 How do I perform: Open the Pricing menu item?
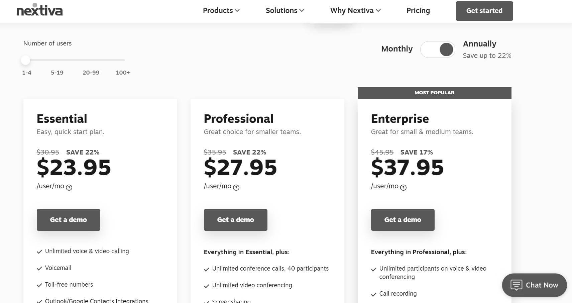click(418, 11)
